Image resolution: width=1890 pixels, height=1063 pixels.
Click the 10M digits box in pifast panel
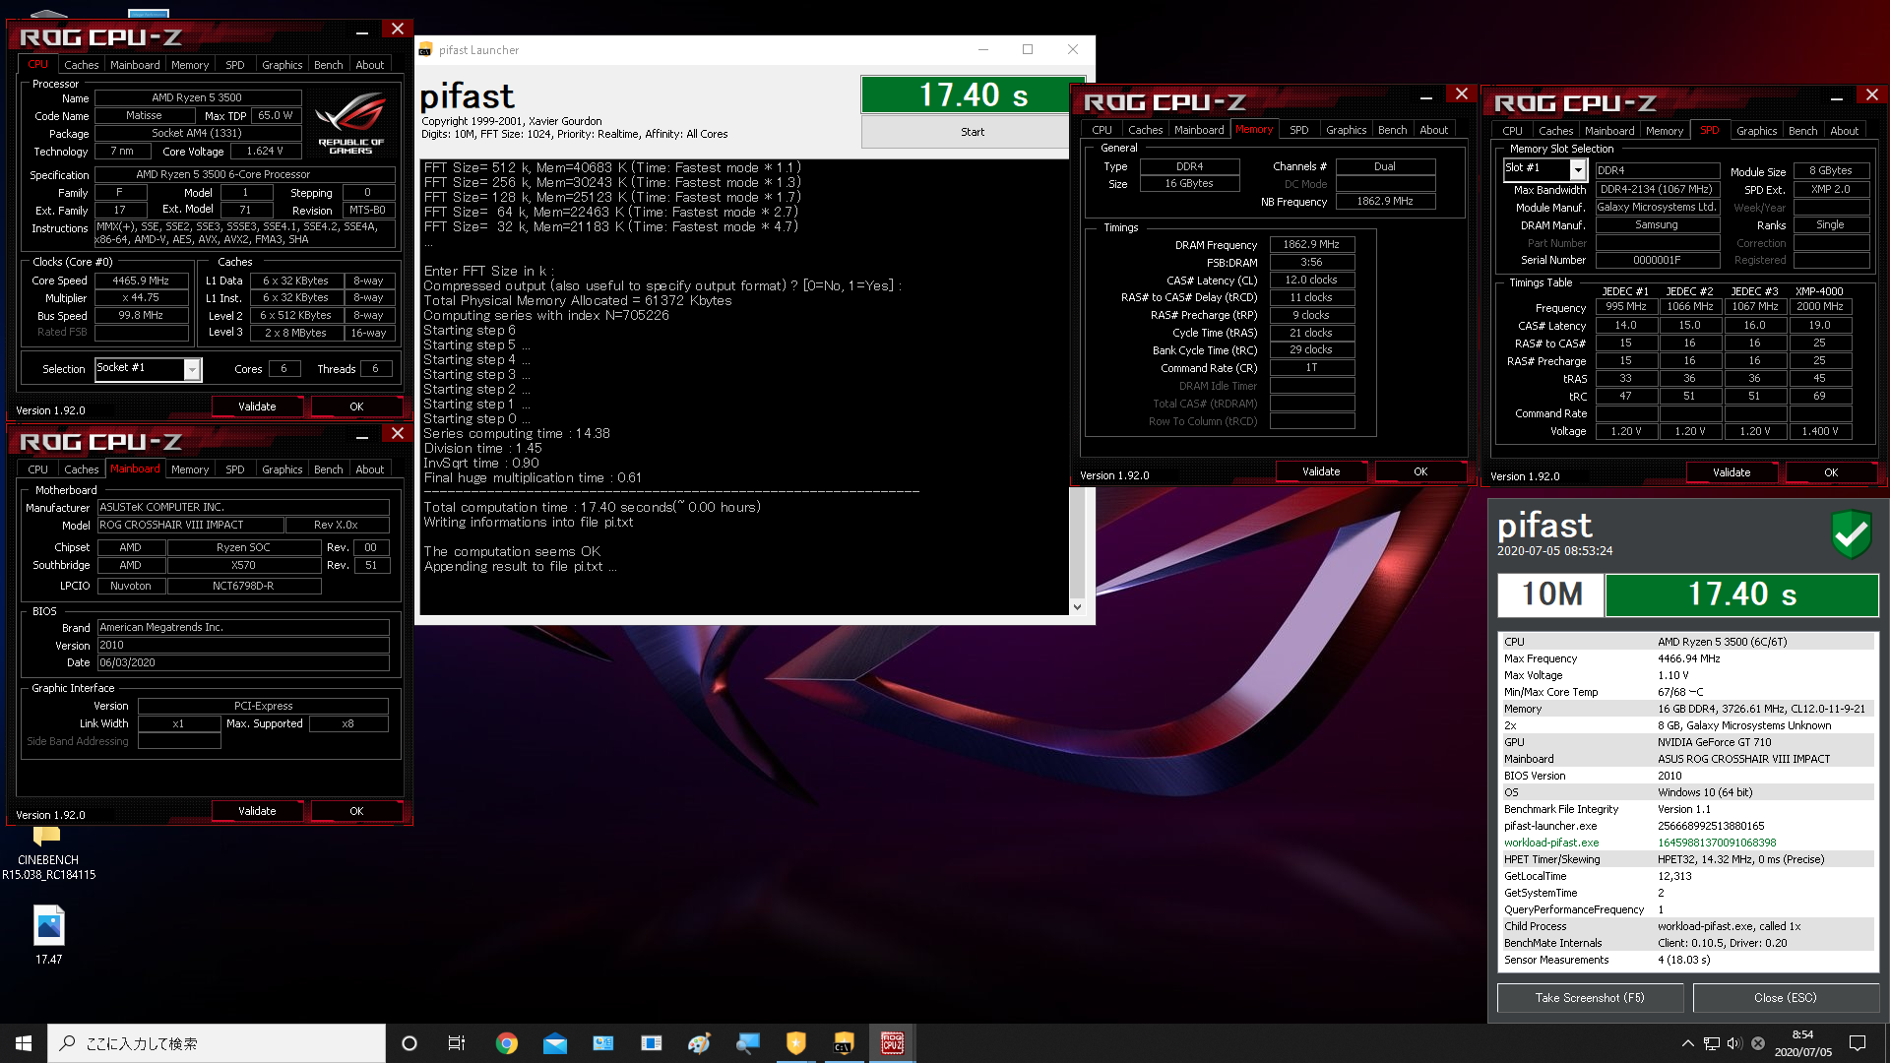1551,594
